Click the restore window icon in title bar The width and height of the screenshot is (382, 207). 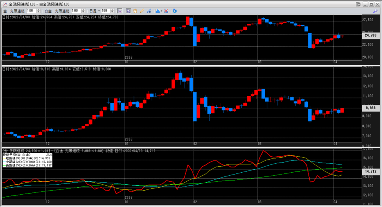coord(358,4)
